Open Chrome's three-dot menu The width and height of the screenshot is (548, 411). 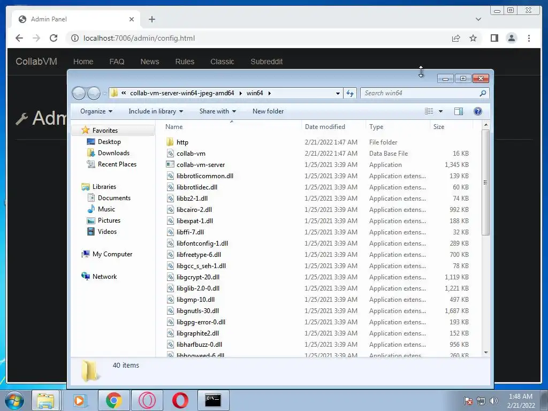tap(529, 38)
